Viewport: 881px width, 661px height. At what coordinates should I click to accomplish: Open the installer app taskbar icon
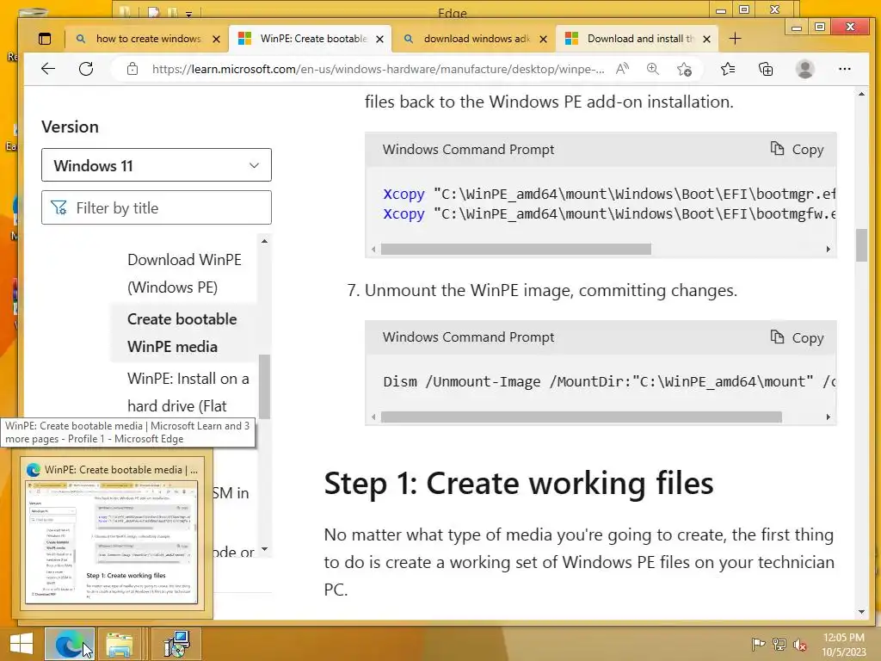coord(176,644)
